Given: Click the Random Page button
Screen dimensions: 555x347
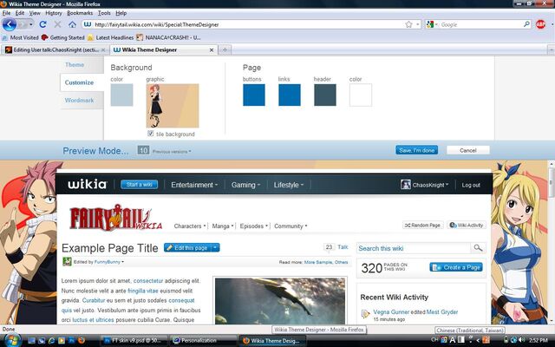Looking at the screenshot, I should tap(422, 226).
